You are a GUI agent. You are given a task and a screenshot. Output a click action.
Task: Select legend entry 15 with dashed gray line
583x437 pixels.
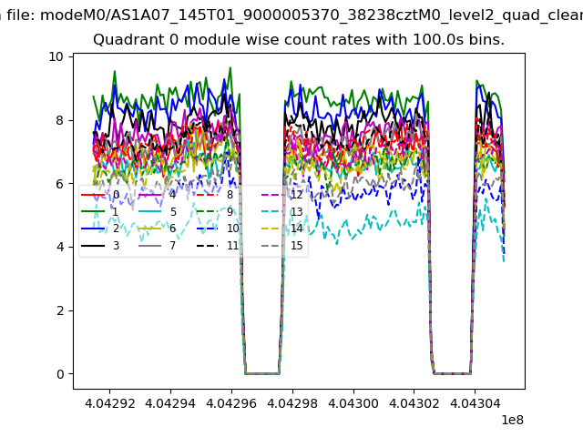273,246
